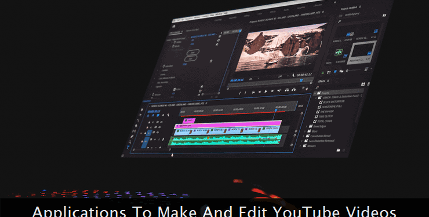Click the Lift button in Program monitor

coord(287,90)
